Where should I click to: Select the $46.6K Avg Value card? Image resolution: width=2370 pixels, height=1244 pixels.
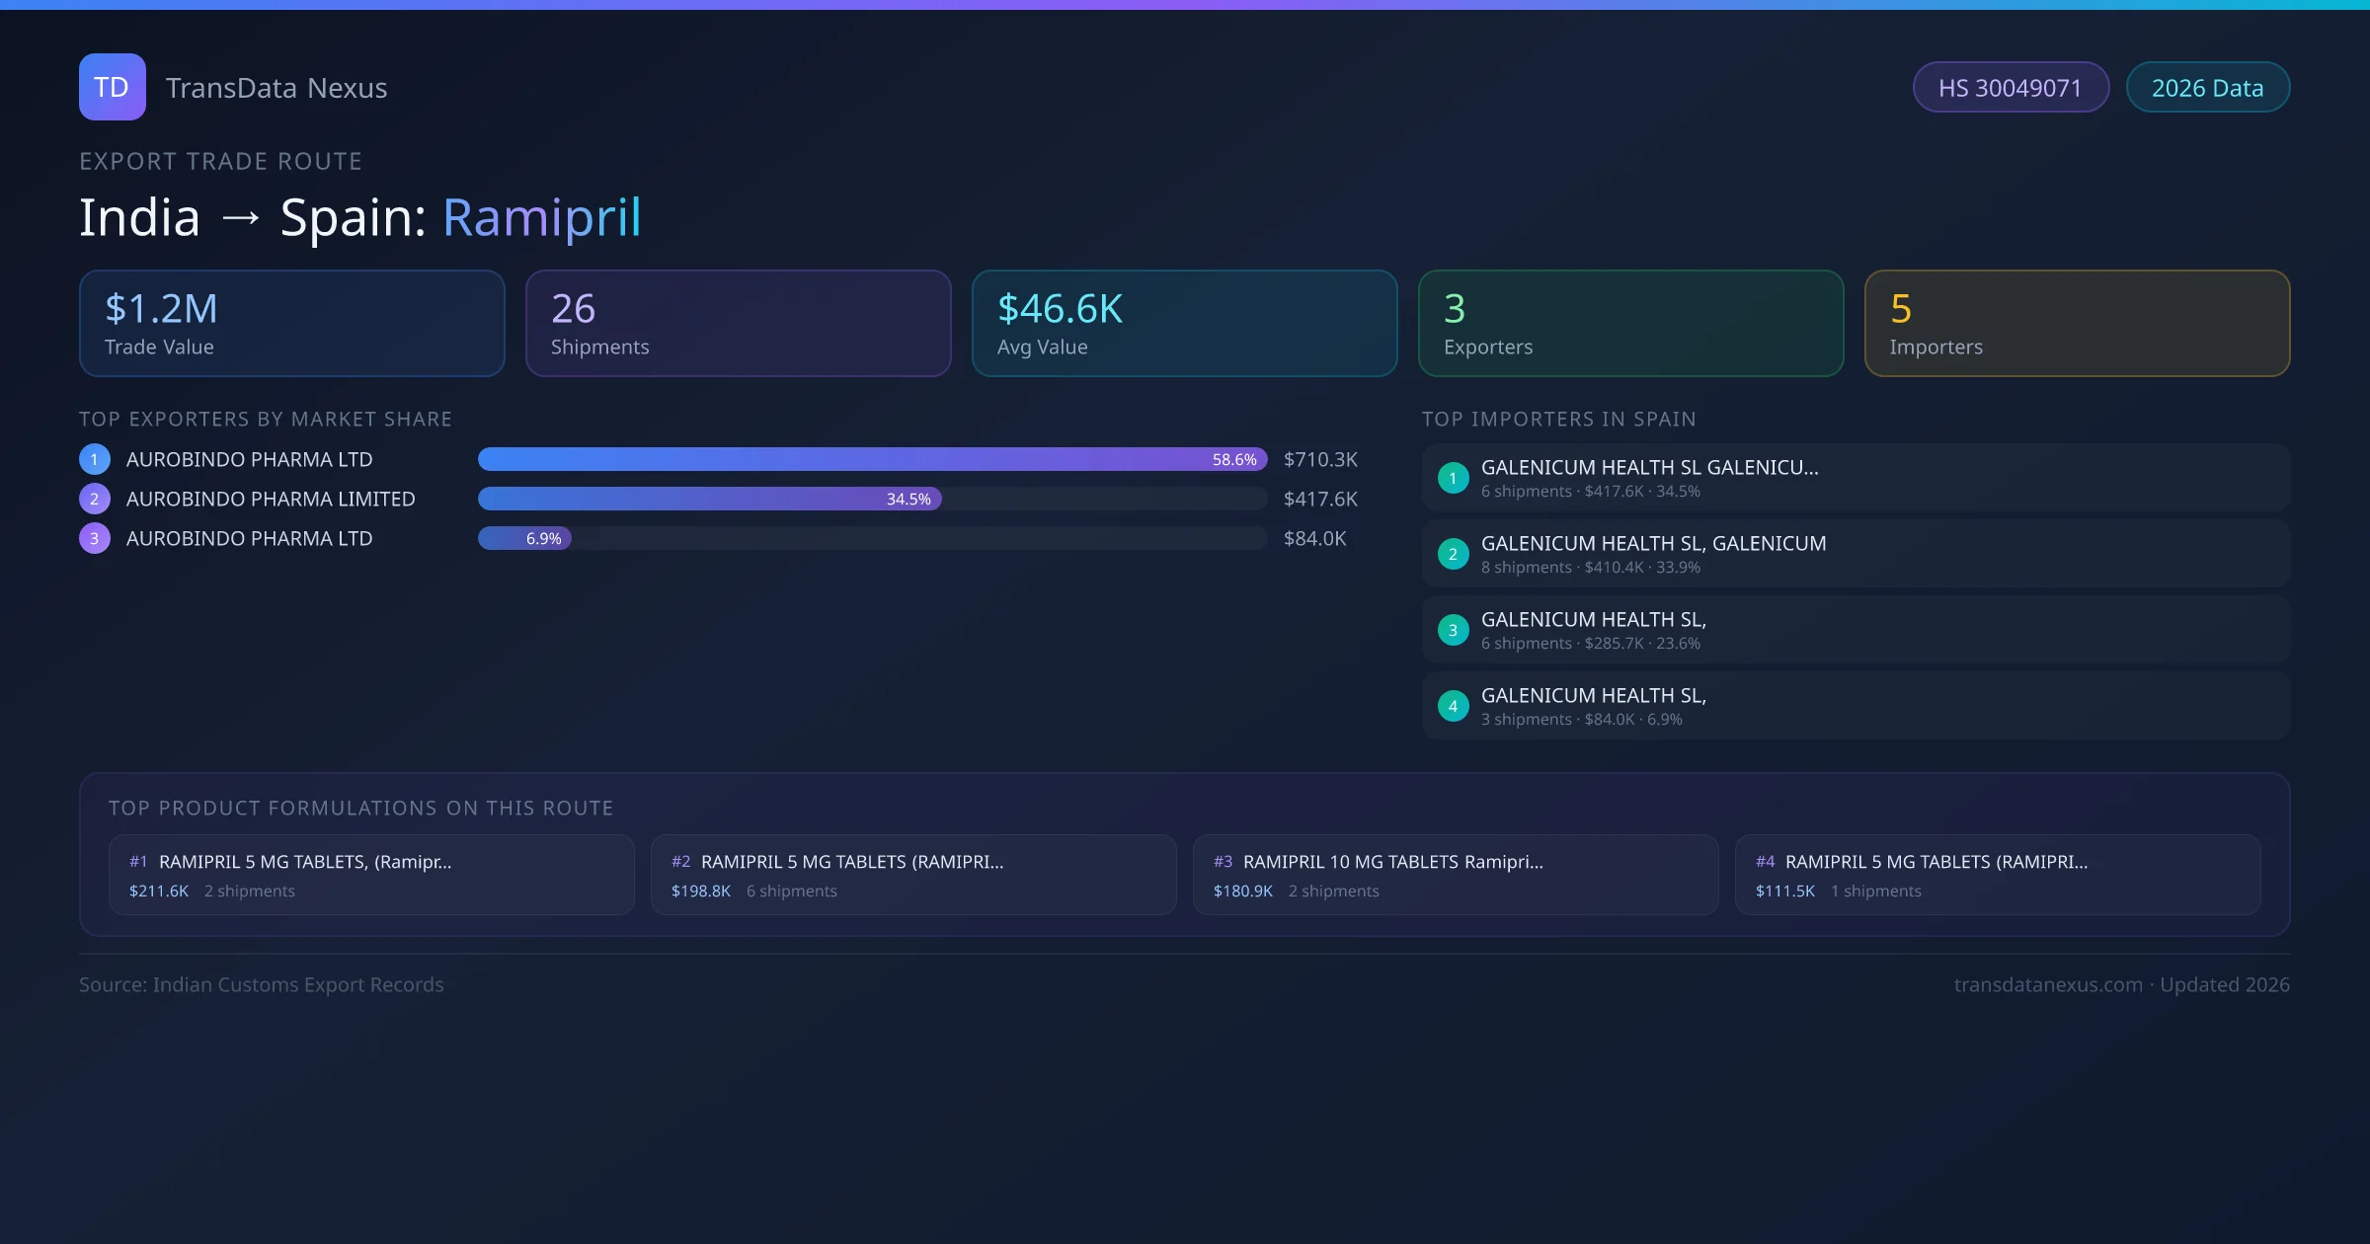point(1184,324)
